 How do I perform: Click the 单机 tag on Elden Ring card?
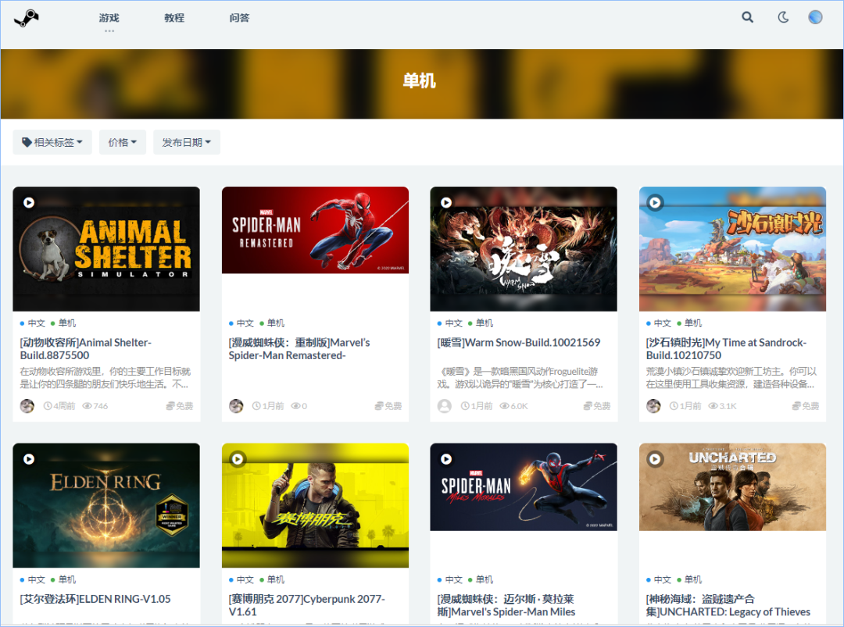66,579
